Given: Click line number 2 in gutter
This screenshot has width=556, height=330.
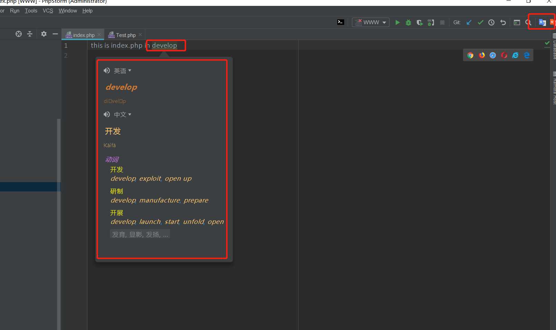Looking at the screenshot, I should click(66, 55).
